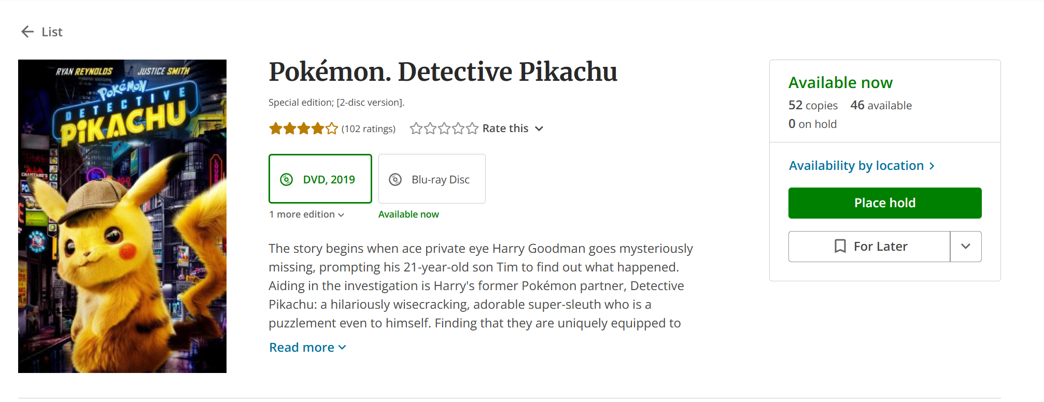Switch to the Blu-ray Disc format
This screenshot has height=402, width=1044.
[x=432, y=179]
